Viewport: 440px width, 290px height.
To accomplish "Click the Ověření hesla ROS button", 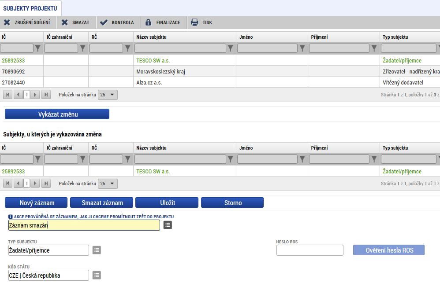I will [x=389, y=250].
